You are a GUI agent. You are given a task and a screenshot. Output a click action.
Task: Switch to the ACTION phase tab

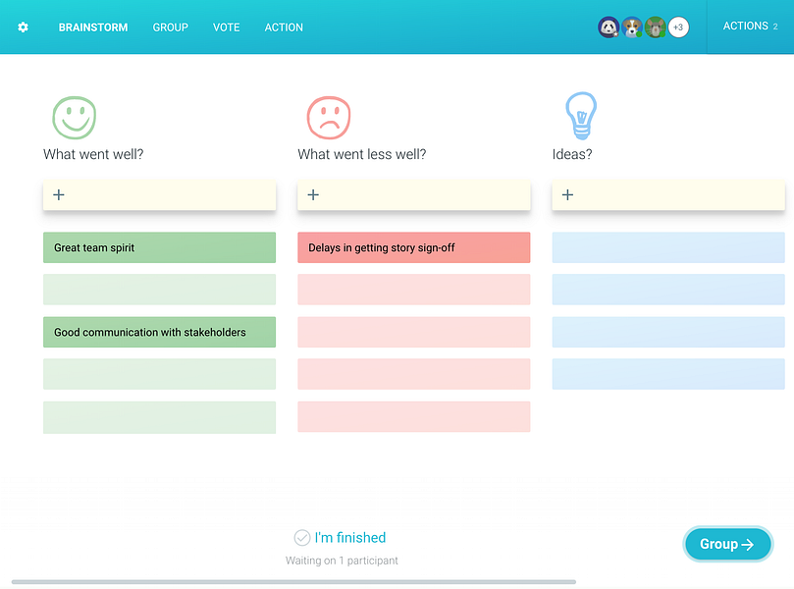coord(284,27)
